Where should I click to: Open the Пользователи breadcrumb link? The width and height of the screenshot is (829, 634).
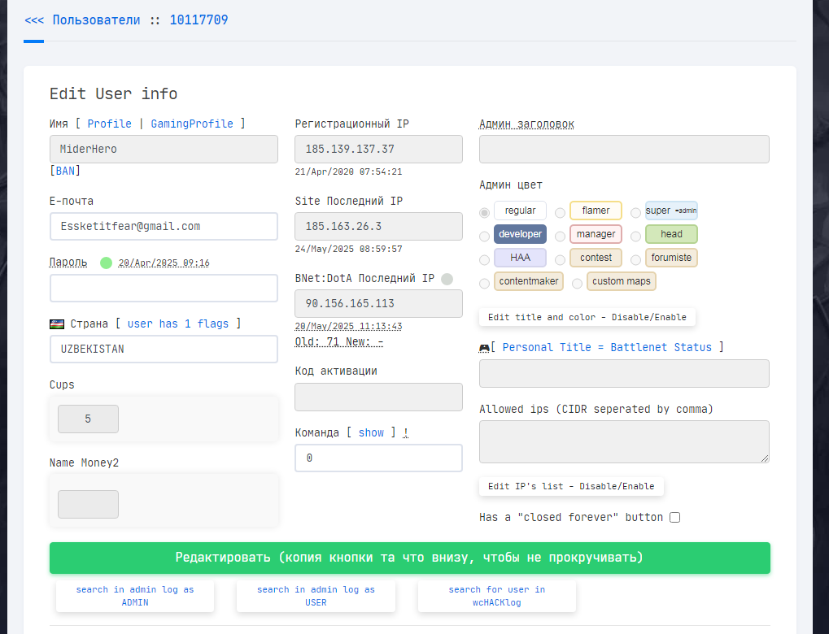pos(96,20)
